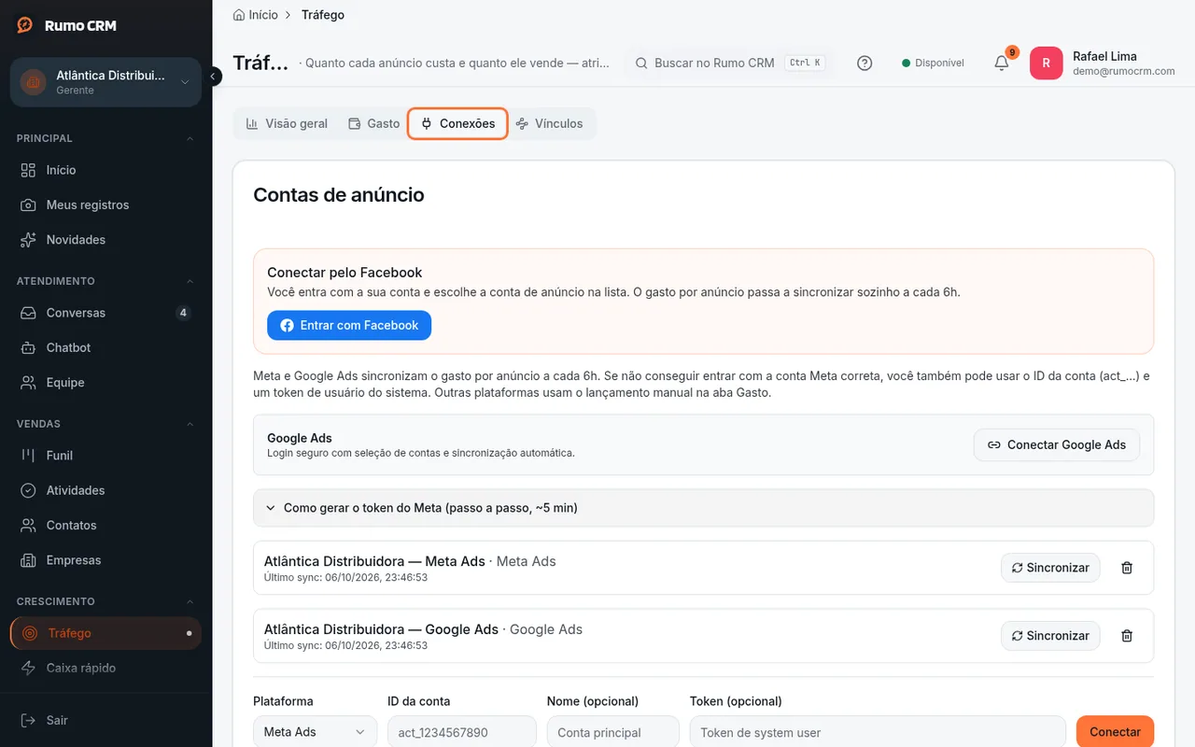
Task: Click Início in the breadcrumb
Action: pyautogui.click(x=263, y=15)
